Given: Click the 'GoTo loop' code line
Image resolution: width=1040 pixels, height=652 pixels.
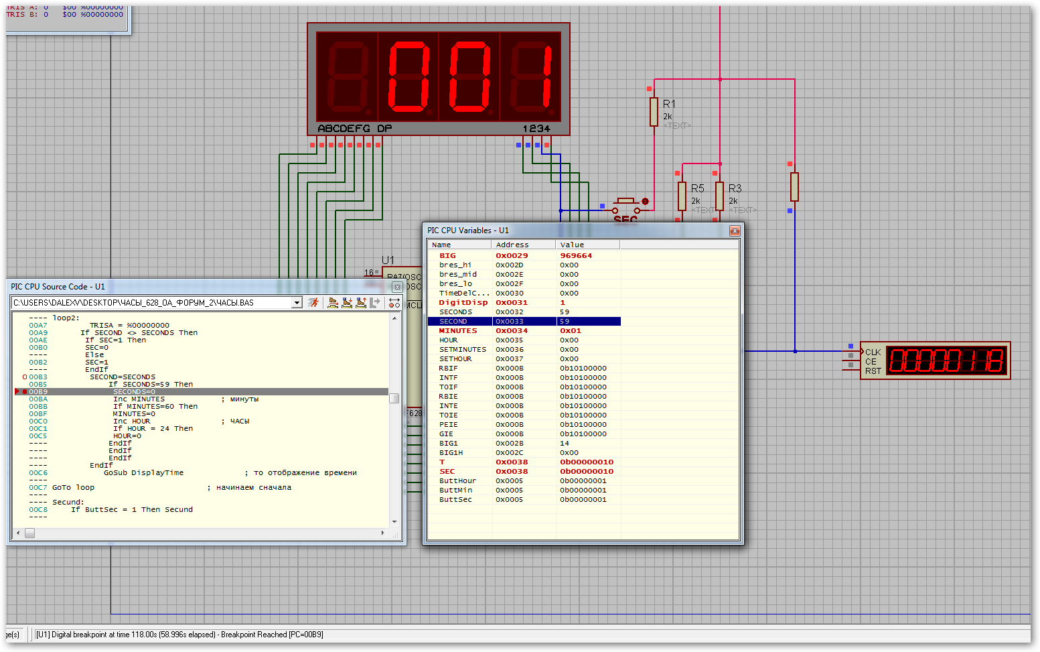Looking at the screenshot, I should pyautogui.click(x=73, y=488).
